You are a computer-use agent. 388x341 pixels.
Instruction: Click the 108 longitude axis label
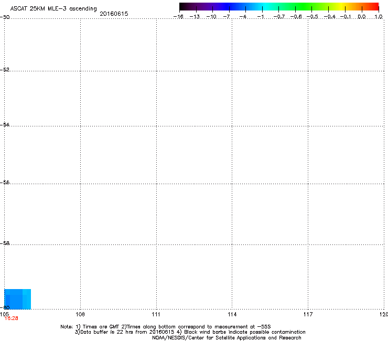(80, 314)
